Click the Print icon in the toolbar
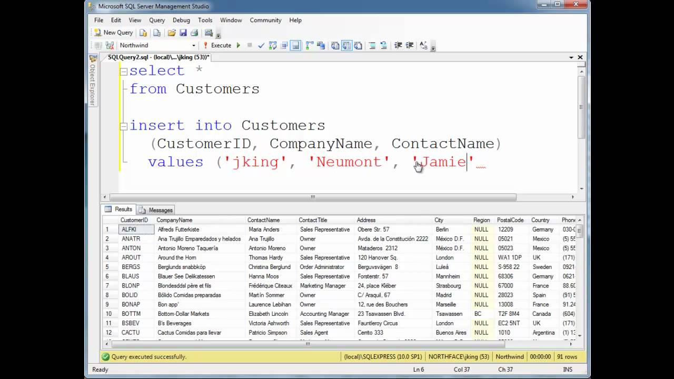The height and width of the screenshot is (379, 674). pos(194,33)
